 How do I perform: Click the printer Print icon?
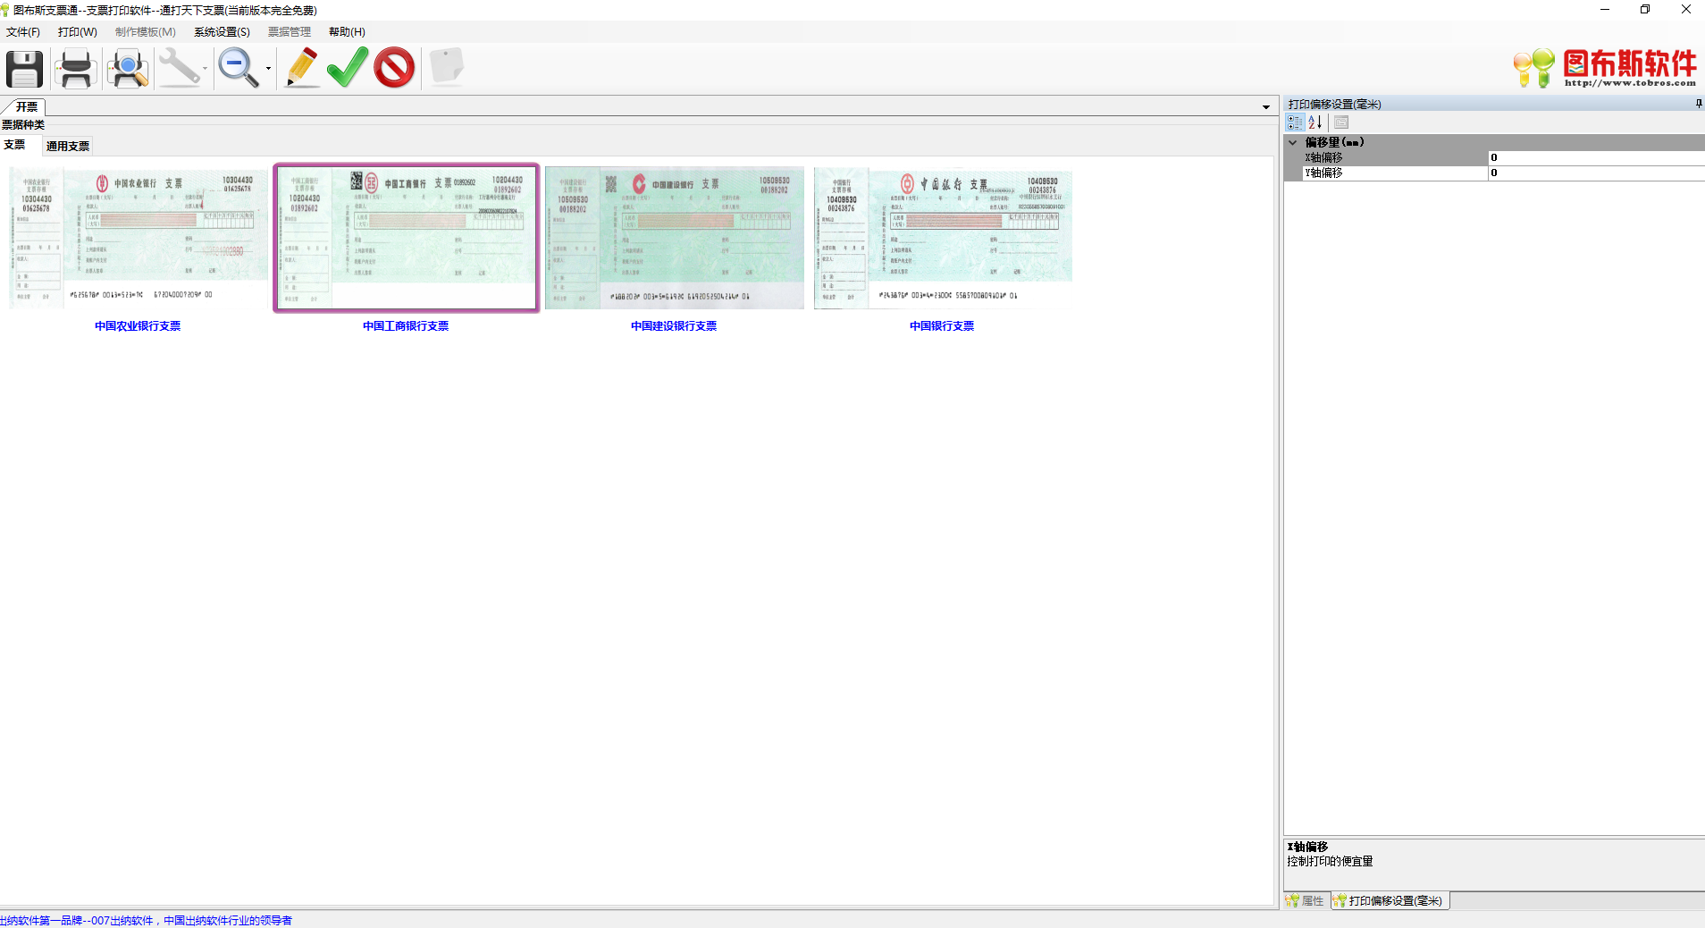tap(75, 68)
